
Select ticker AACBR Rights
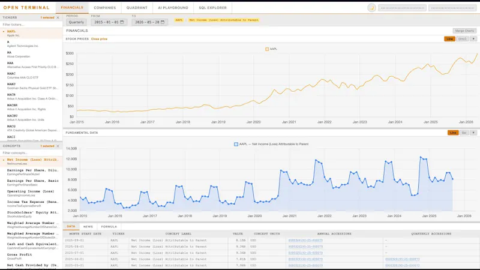point(31,107)
